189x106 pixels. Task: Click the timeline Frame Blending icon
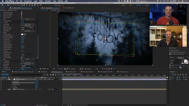point(53,75)
